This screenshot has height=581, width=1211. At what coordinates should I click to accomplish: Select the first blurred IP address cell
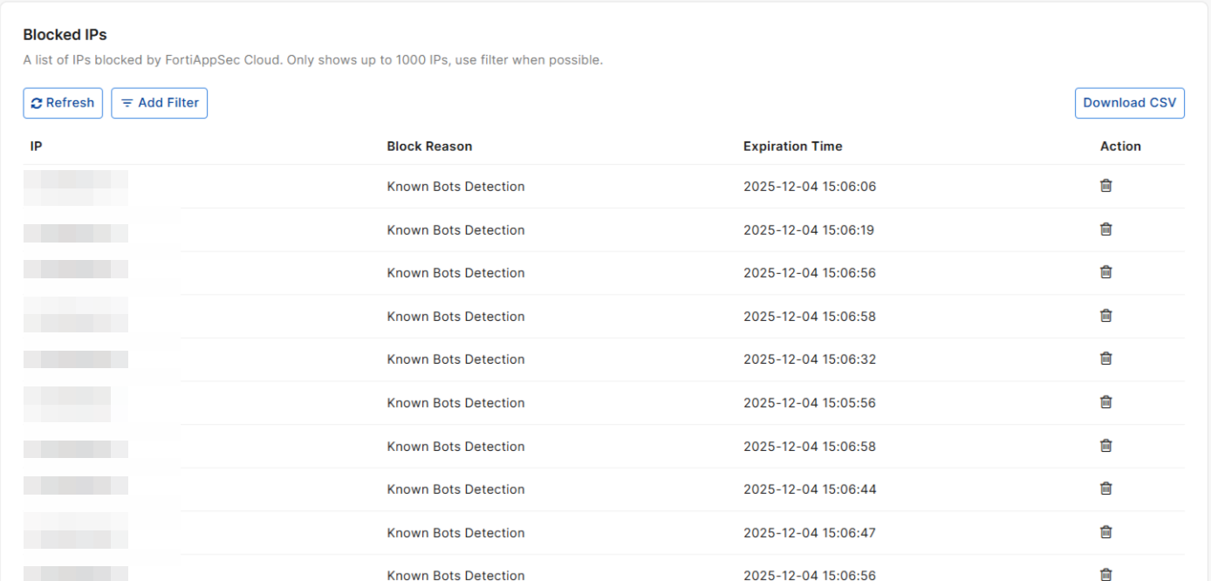tap(76, 187)
